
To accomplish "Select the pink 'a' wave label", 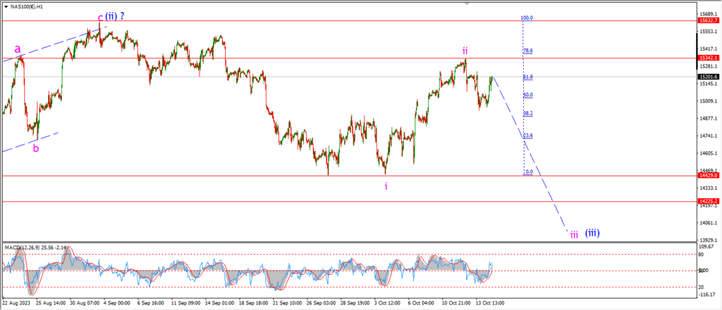I will point(18,49).
